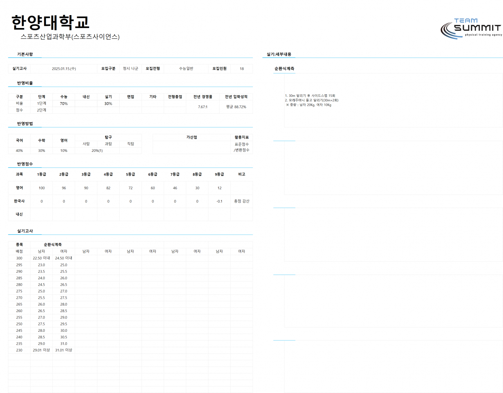Select the 모집구분 label
Viewport: 503px width, 393px height.
tap(108, 68)
